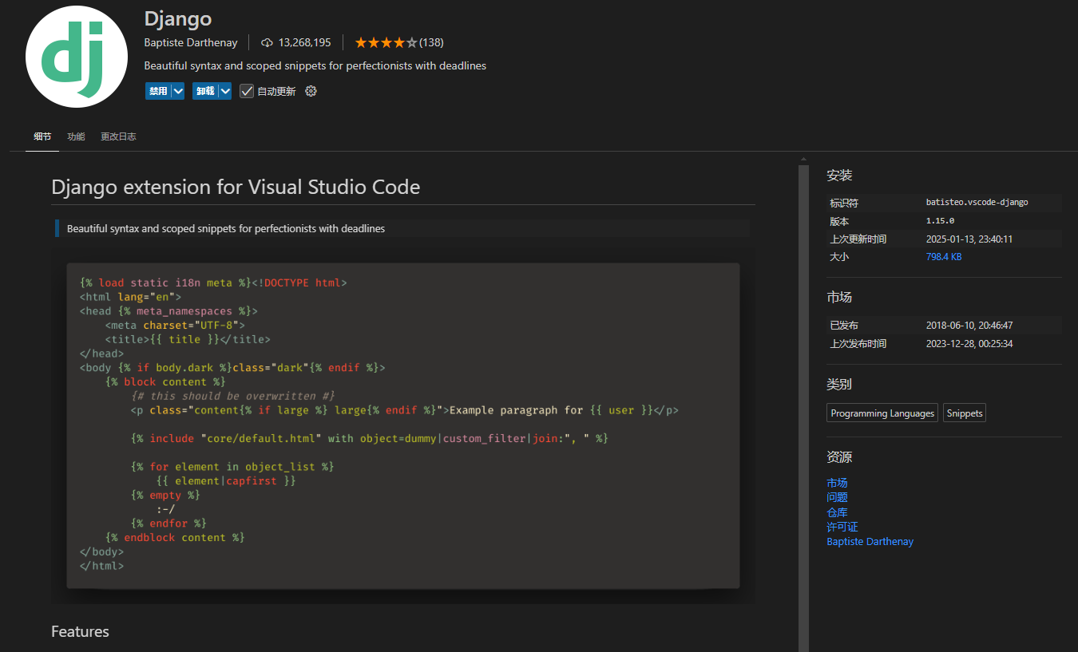Click the update time 2025-01-13, 23:40:11
Viewport: 1078px width, 652px height.
pyautogui.click(x=969, y=239)
